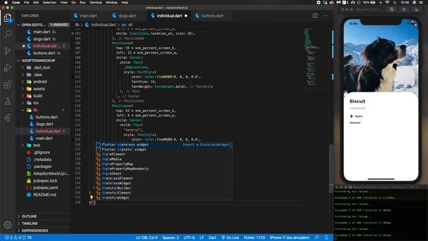Click the Wi-Fi icon in menu bar
428x241 pixels.
[x=387, y=3]
